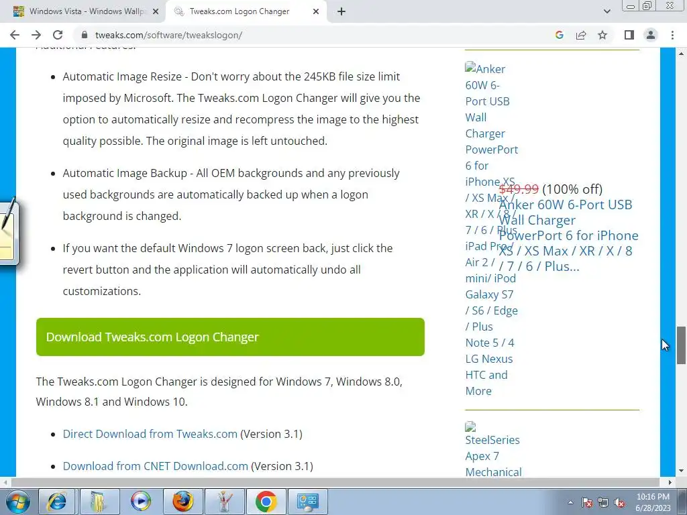Open the sticky note gadget at left edge

click(x=9, y=231)
